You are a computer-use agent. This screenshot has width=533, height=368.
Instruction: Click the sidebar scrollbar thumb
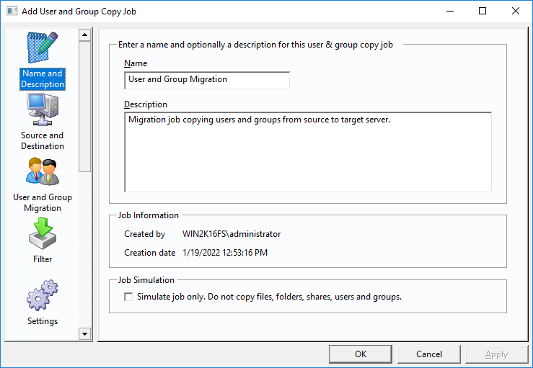[84, 107]
